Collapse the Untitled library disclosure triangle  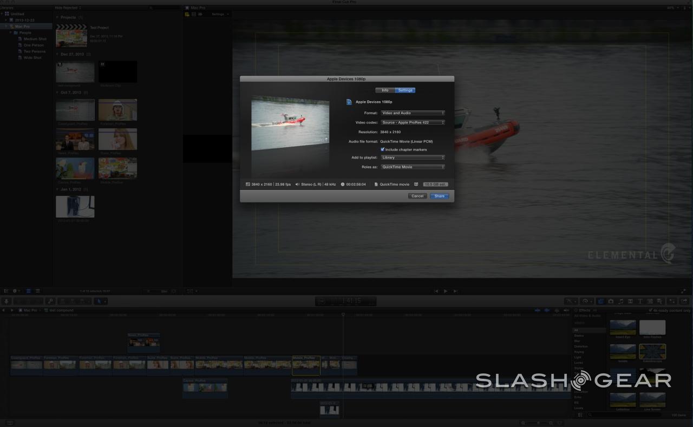coord(2,14)
